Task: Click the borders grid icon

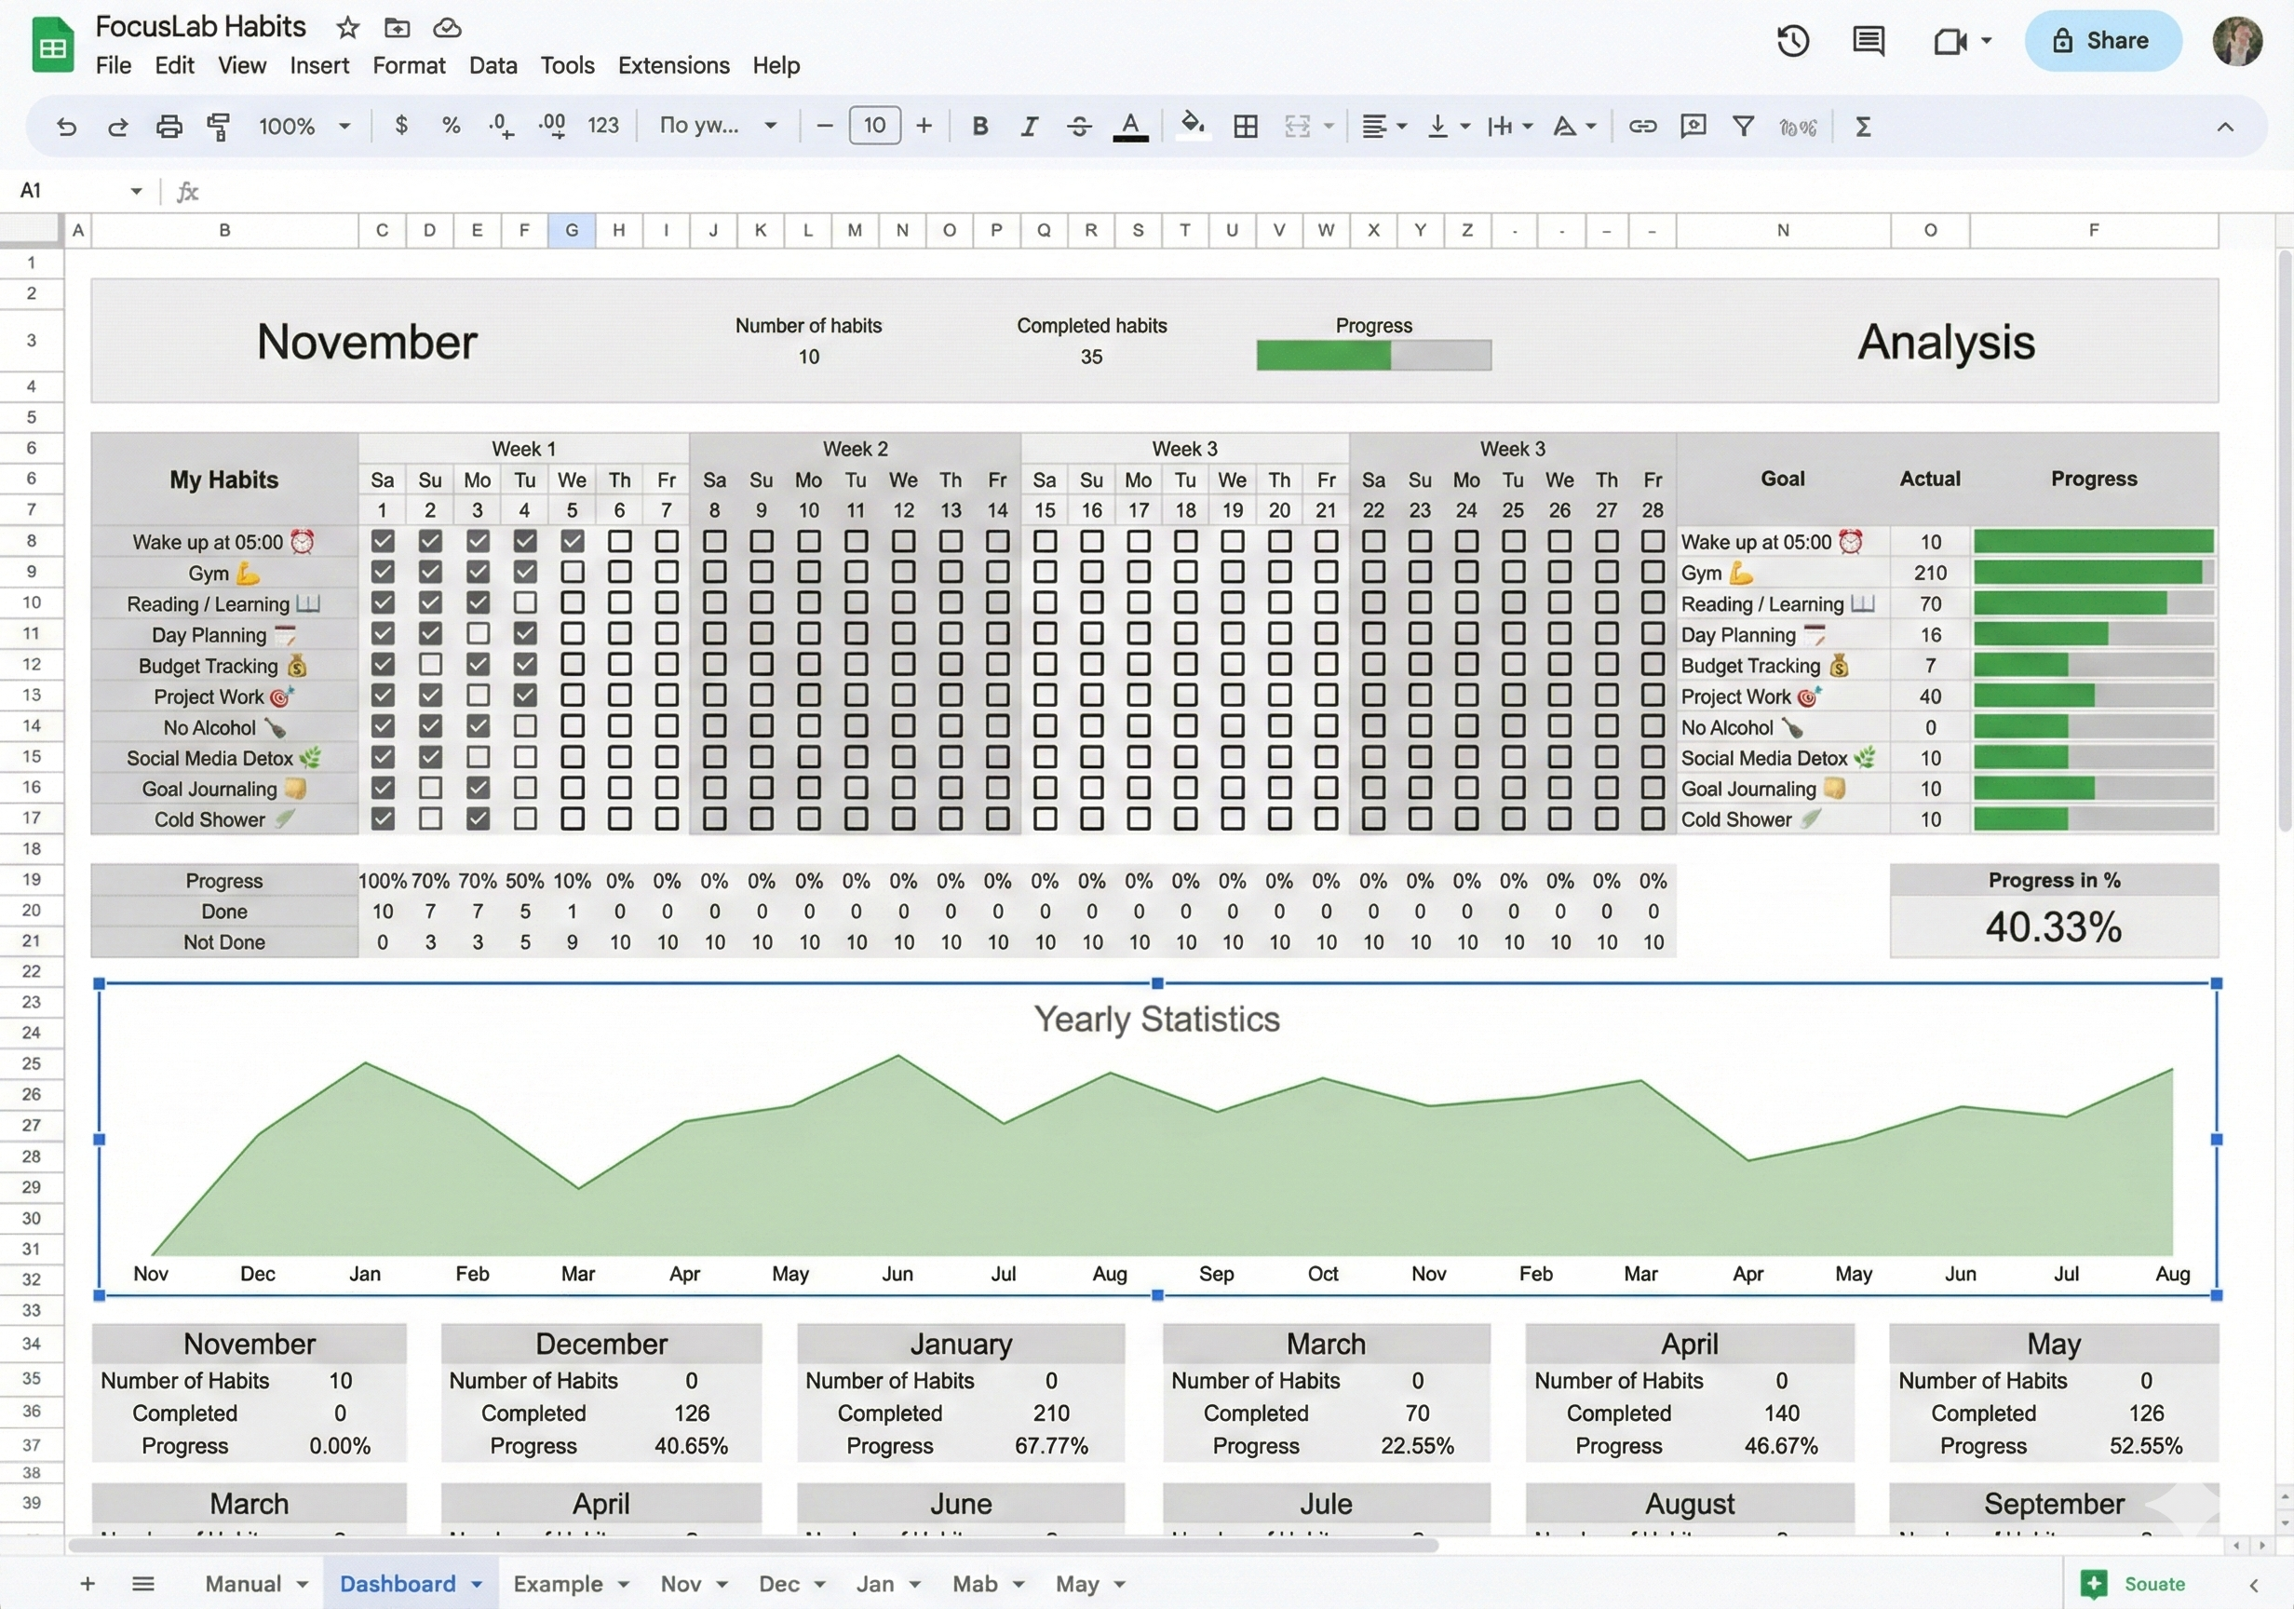Action: [x=1245, y=126]
